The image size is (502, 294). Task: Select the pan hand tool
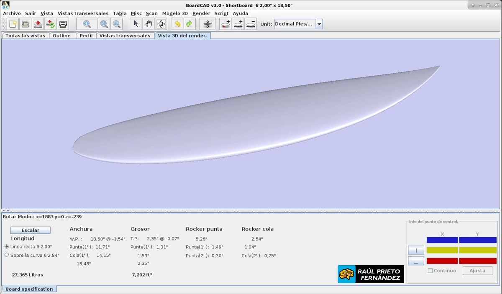(149, 24)
